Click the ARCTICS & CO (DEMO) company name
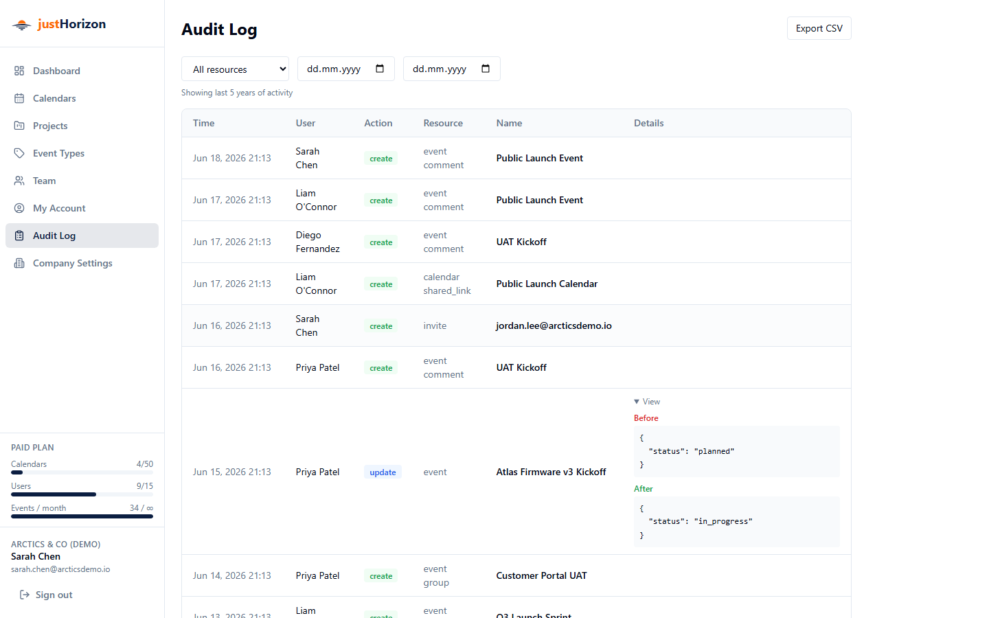The height and width of the screenshot is (618, 989). click(x=56, y=544)
